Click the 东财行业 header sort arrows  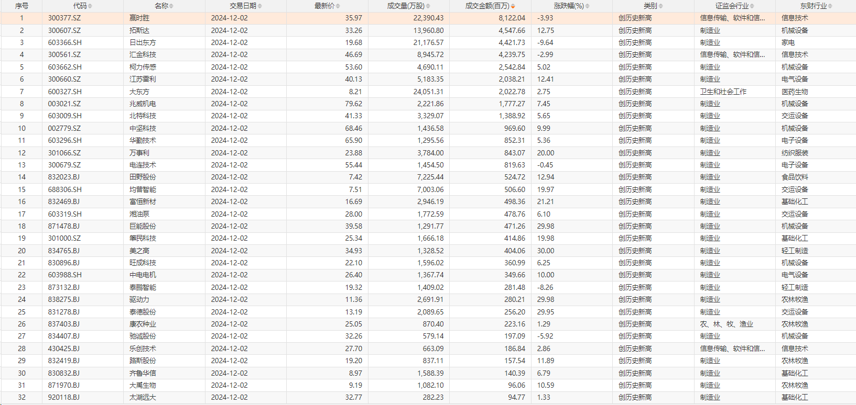[830, 6]
